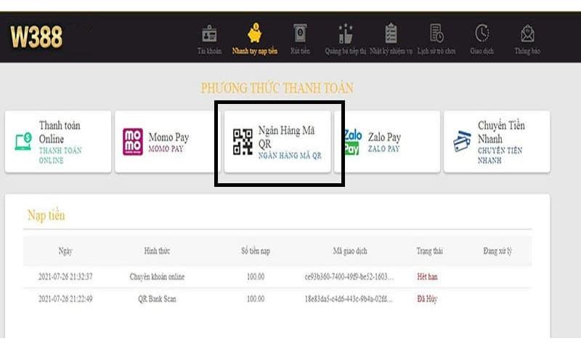581x349 pixels.
Task: Click the Mã giao dịch column header
Action: [350, 251]
